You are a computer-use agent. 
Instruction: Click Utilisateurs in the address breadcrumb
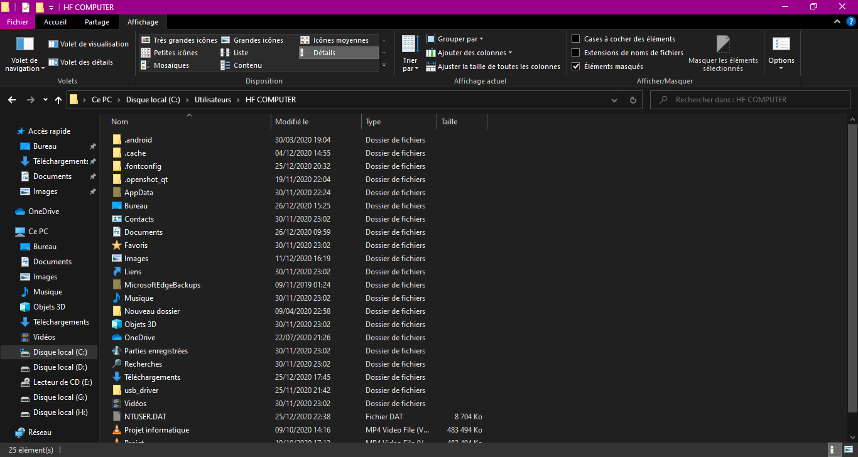[x=213, y=100]
